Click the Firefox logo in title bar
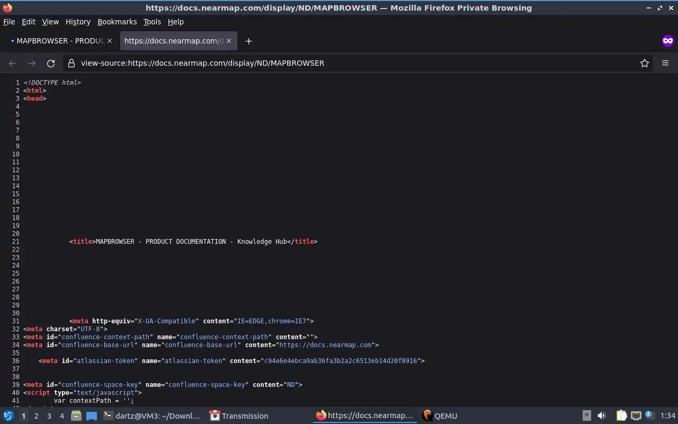Image resolution: width=678 pixels, height=424 pixels. point(7,7)
